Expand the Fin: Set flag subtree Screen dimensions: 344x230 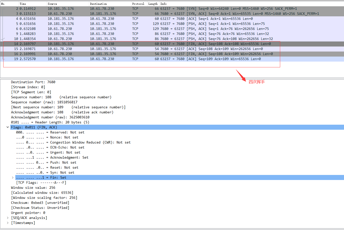(13, 177)
